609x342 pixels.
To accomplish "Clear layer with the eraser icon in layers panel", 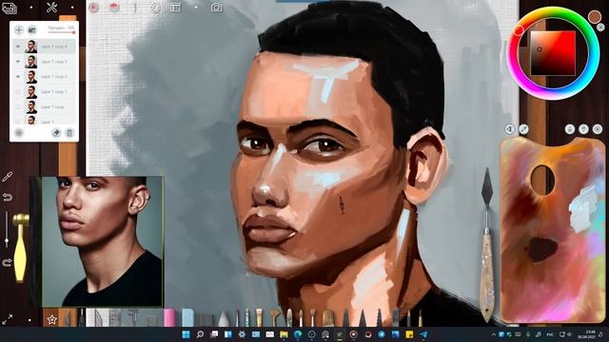I will [x=56, y=133].
